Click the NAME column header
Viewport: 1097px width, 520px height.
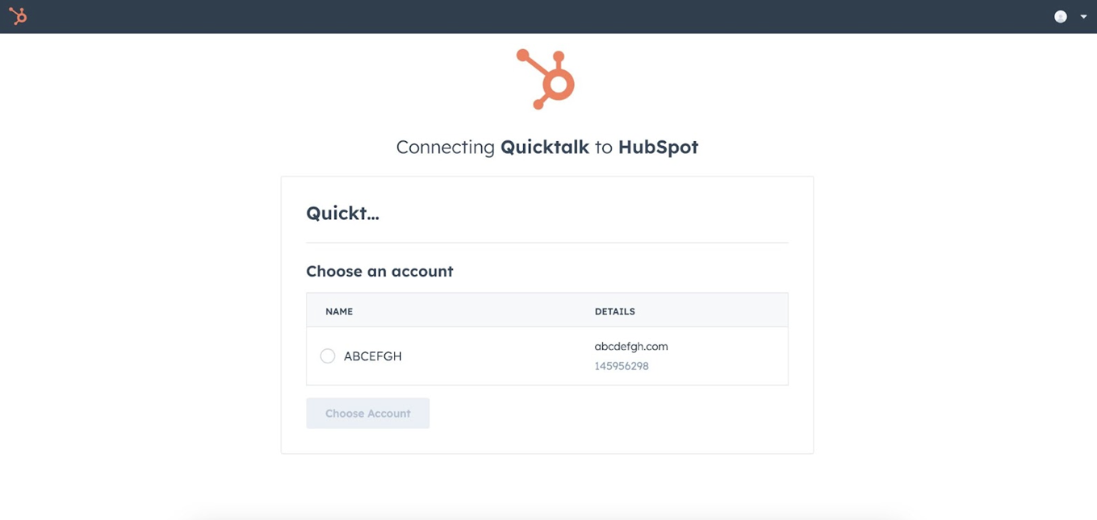click(339, 311)
